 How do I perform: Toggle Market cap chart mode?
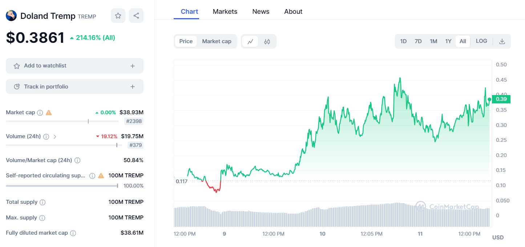(x=217, y=41)
